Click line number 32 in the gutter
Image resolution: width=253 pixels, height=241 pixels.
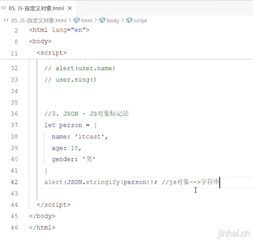(x=14, y=68)
